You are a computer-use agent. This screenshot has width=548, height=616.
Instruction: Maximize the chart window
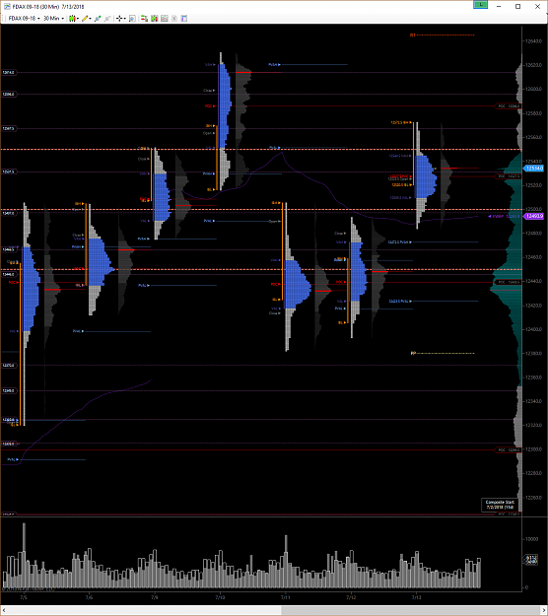click(x=518, y=6)
